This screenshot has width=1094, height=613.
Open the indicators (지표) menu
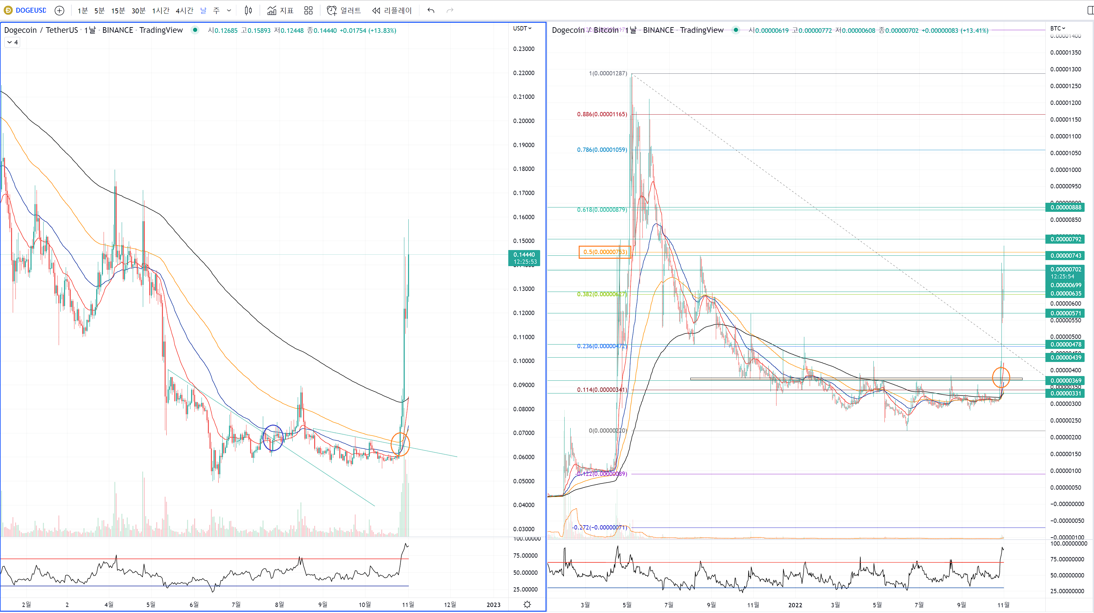point(280,11)
